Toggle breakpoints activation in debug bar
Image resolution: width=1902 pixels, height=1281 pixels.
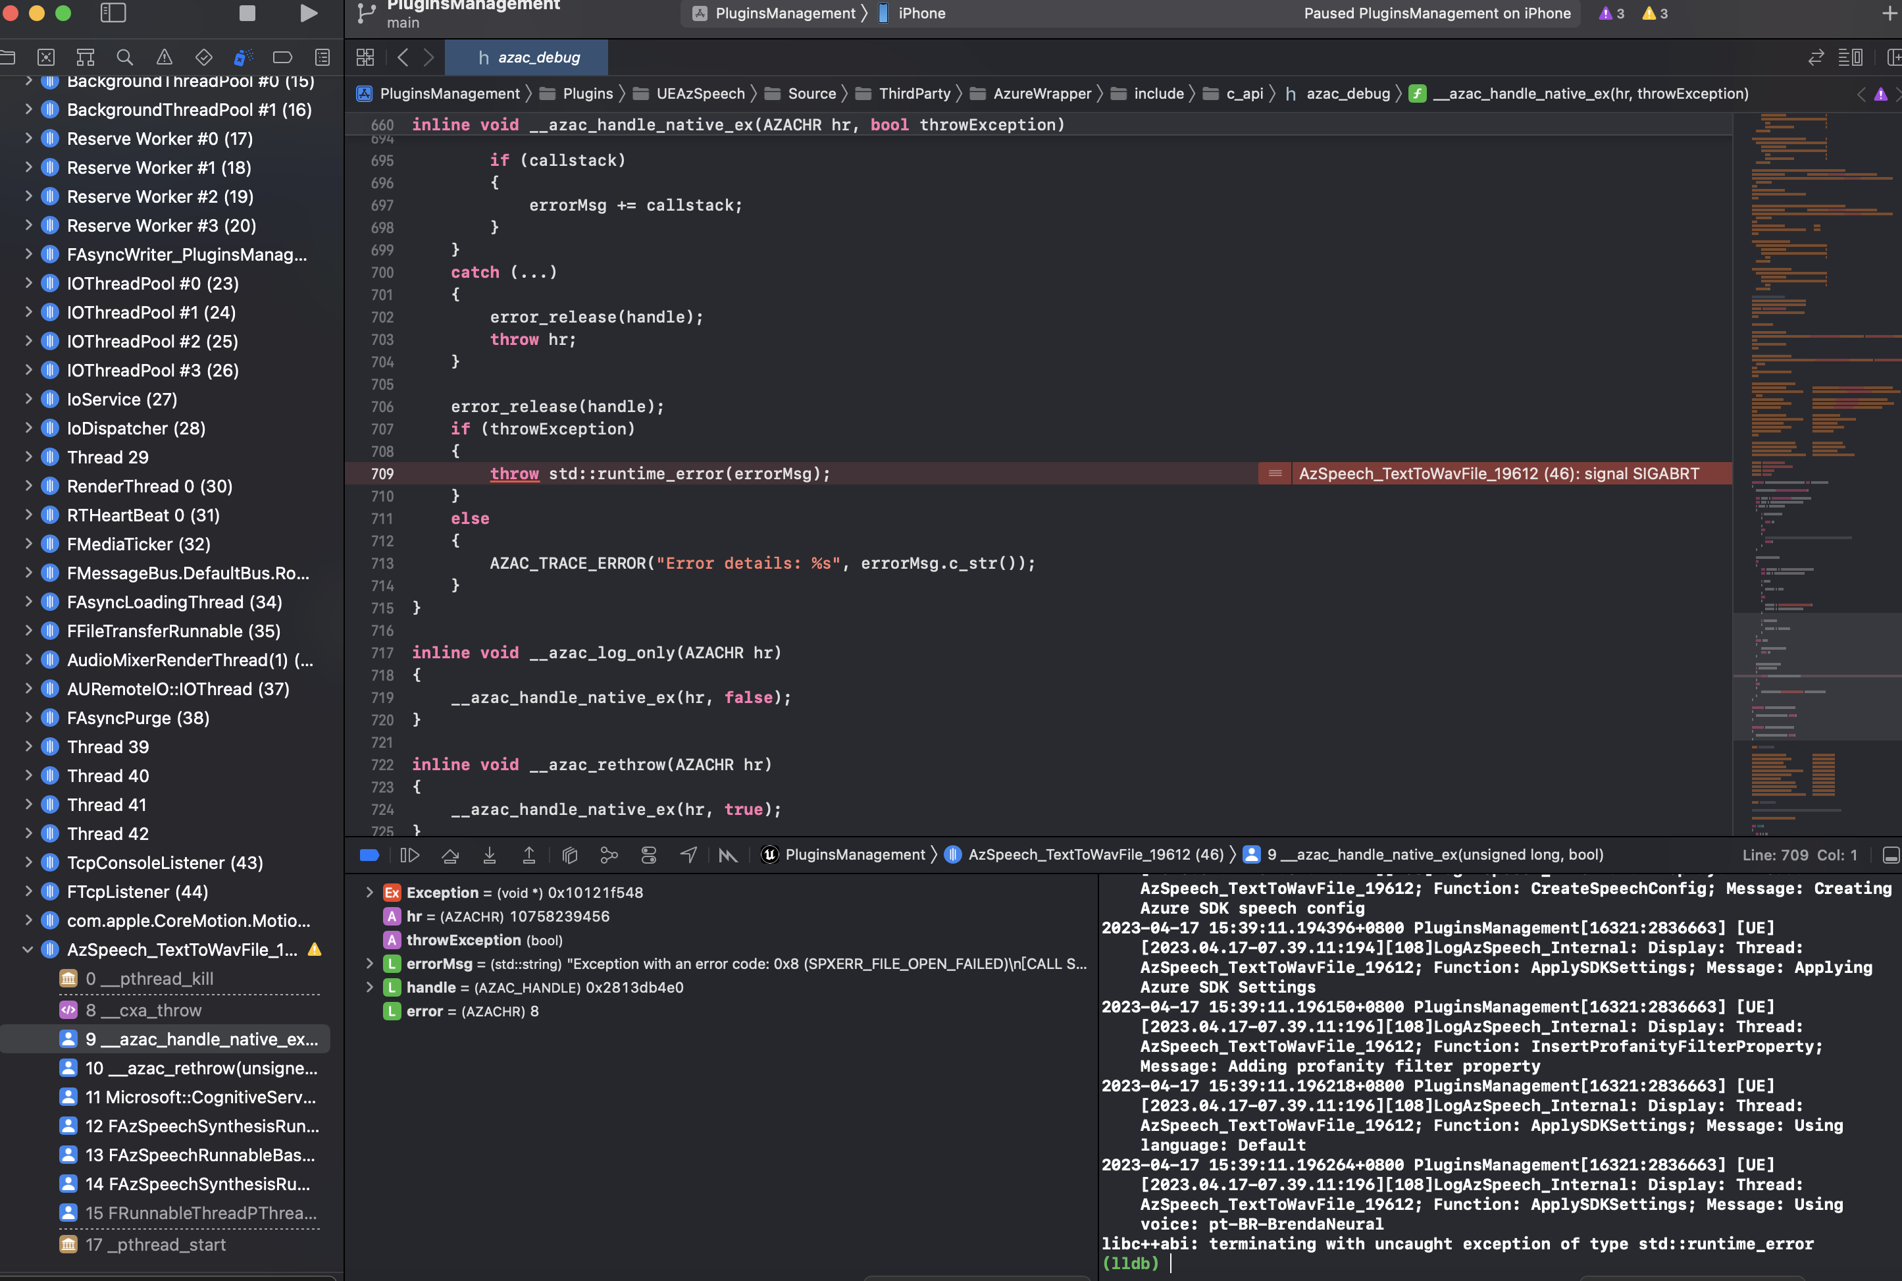pyautogui.click(x=369, y=855)
